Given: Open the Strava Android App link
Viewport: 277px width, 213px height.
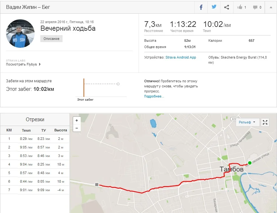Looking at the screenshot, I should pos(181,57).
